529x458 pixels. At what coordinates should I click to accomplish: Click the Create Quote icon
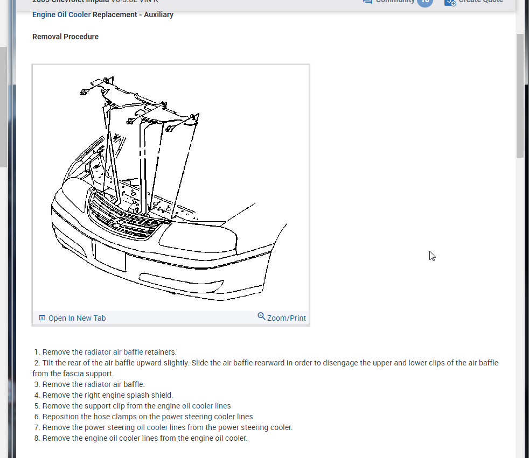coord(450,2)
